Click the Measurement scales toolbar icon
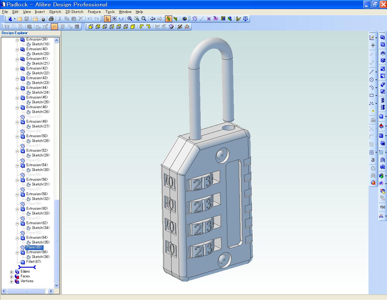Viewport: 387px width, 300px height. click(x=245, y=19)
